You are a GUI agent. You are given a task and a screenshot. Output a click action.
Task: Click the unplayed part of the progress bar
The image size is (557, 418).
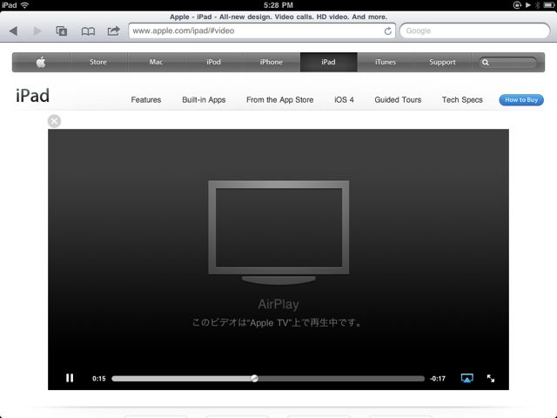click(x=341, y=379)
